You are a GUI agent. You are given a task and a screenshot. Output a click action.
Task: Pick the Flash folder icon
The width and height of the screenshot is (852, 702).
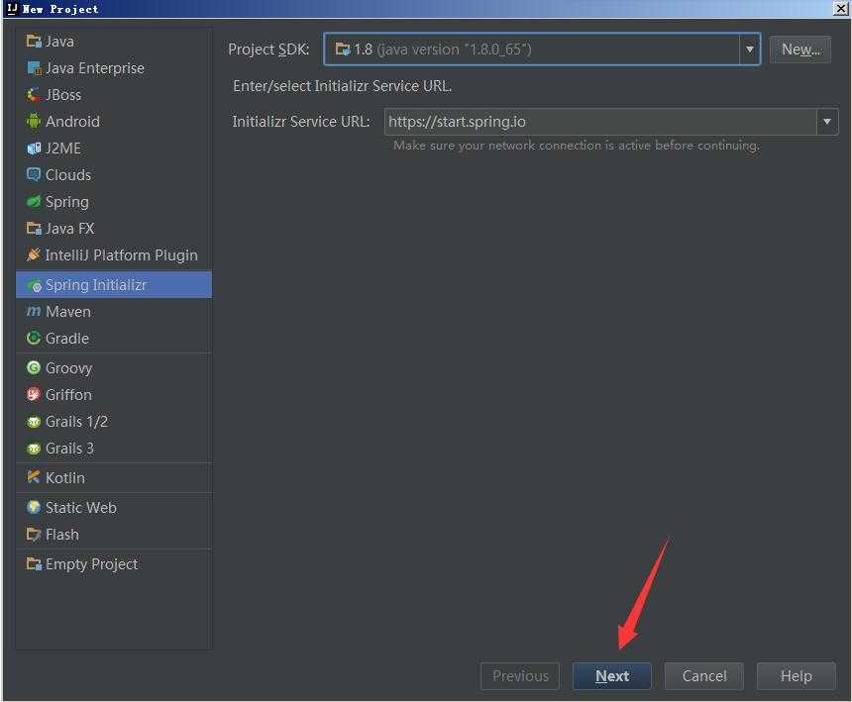tap(34, 535)
